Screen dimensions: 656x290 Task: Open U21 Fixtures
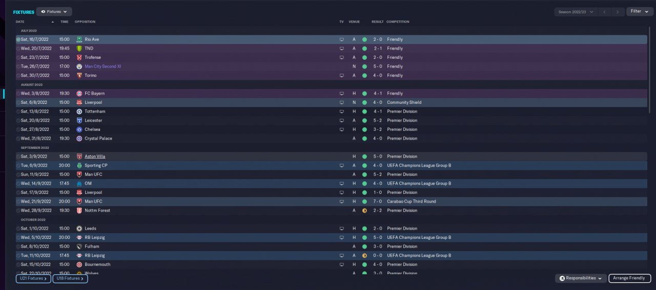pos(33,279)
